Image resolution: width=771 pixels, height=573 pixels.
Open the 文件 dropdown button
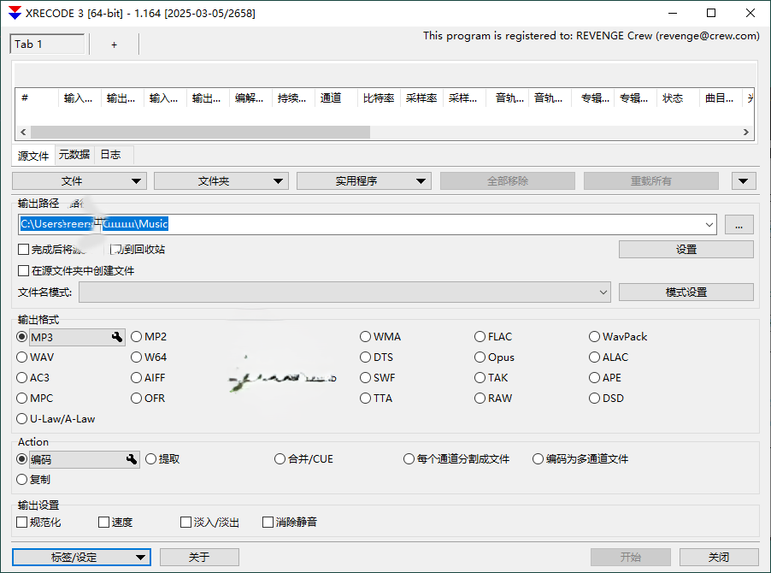[79, 181]
